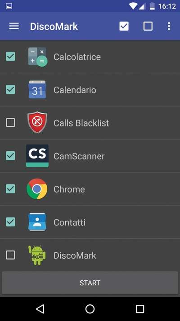180x321 pixels.
Task: Tap the CamScanner CS icon
Action: [x=37, y=156]
